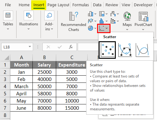Click the PivotChart icon
Image resolution: width=157 pixels, height=120 pixels.
click(143, 16)
